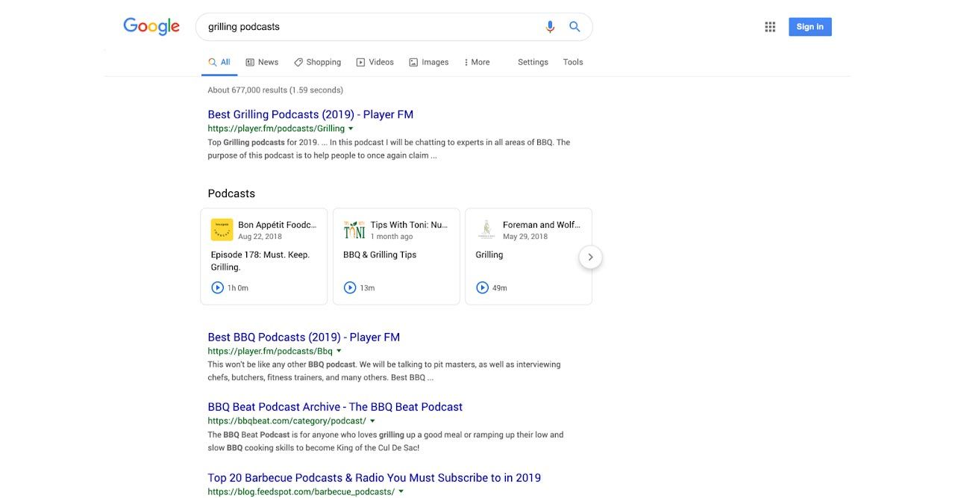Activate voice search with the microphone icon

(550, 26)
